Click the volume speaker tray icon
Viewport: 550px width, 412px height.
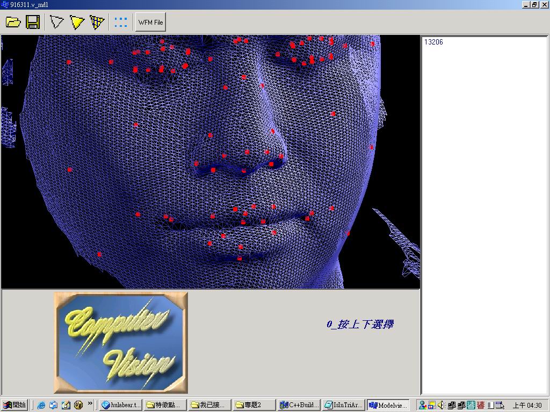coord(441,405)
